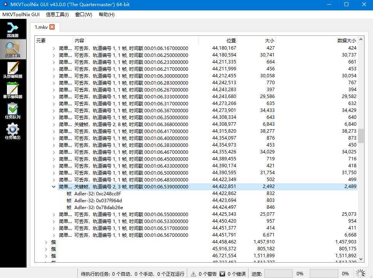Select the row with timestamp 00:01:06.317000000
The width and height of the screenshot is (373, 278).
click(207, 103)
